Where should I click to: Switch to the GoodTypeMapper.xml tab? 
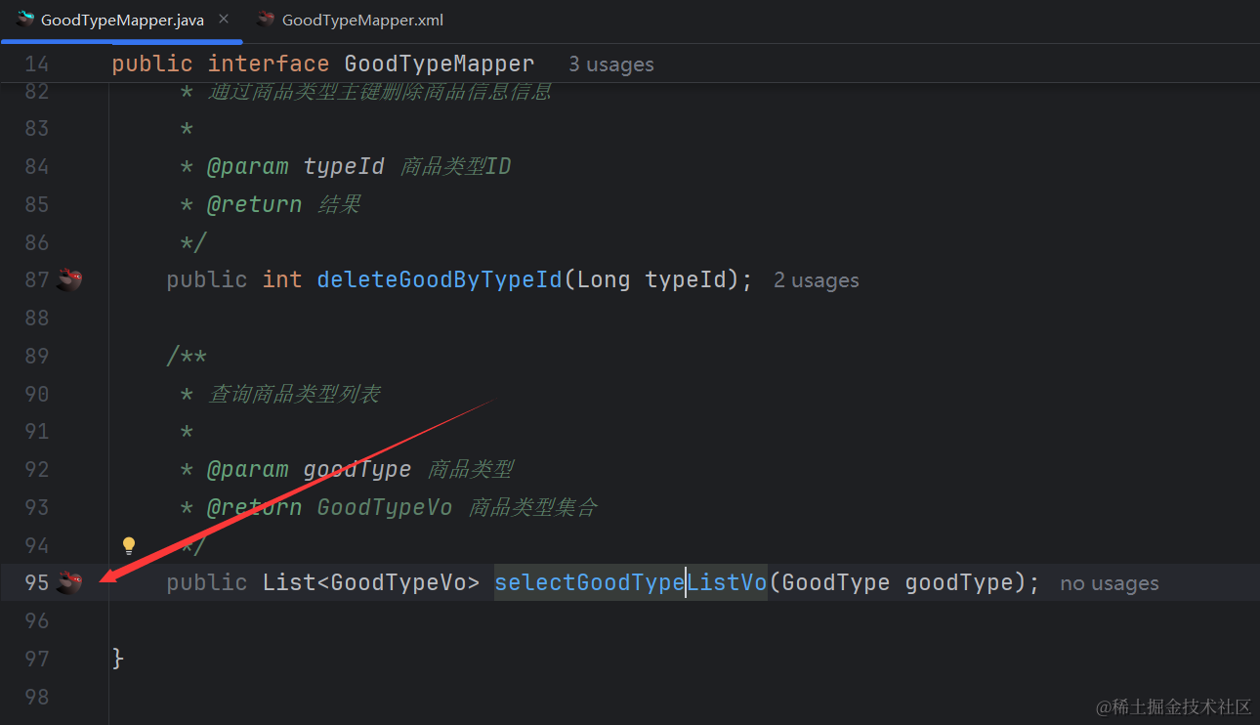(361, 21)
